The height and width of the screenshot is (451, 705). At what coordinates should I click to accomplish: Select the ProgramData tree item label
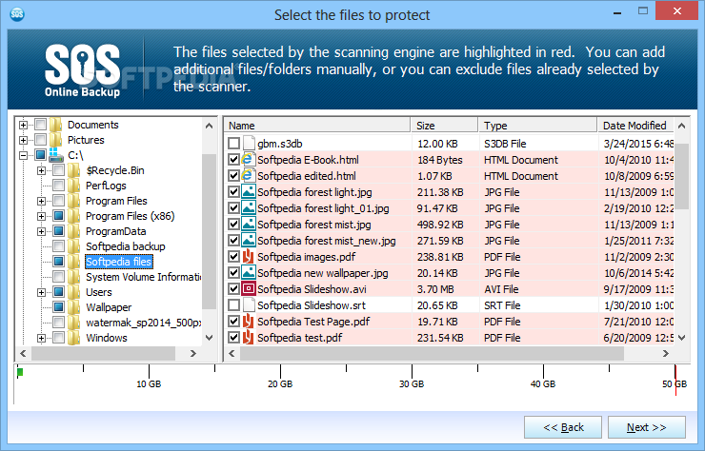[116, 231]
